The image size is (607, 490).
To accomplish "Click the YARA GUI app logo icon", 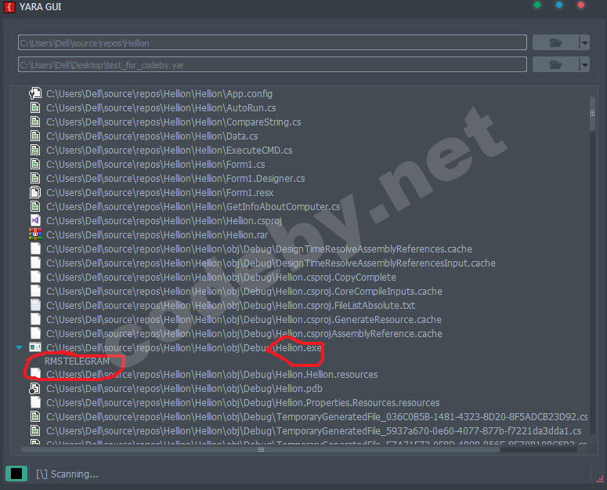I will pos(9,7).
